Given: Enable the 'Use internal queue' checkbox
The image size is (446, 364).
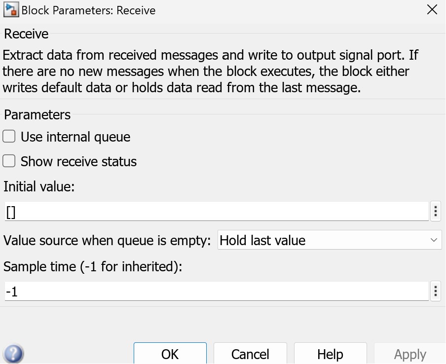Looking at the screenshot, I should 9,136.
